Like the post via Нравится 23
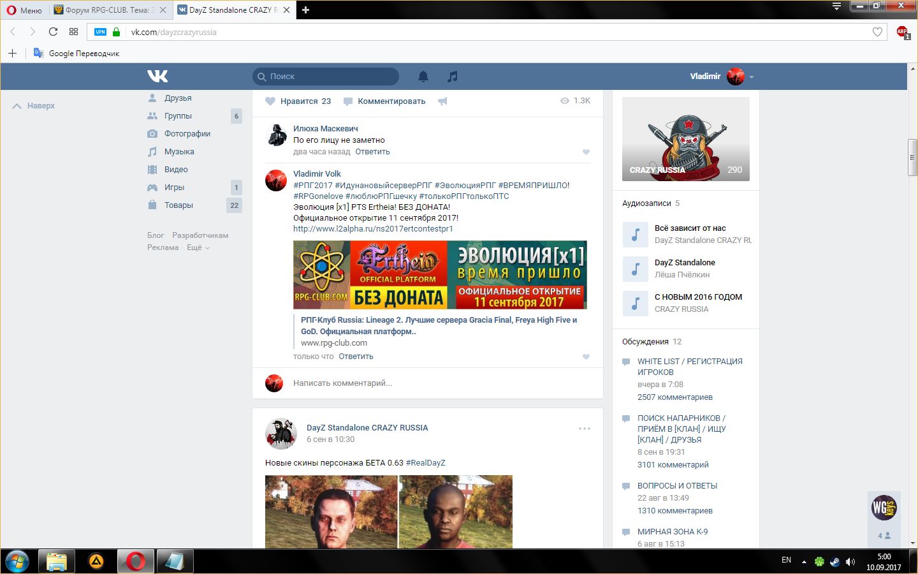918x574 pixels. 298,101
